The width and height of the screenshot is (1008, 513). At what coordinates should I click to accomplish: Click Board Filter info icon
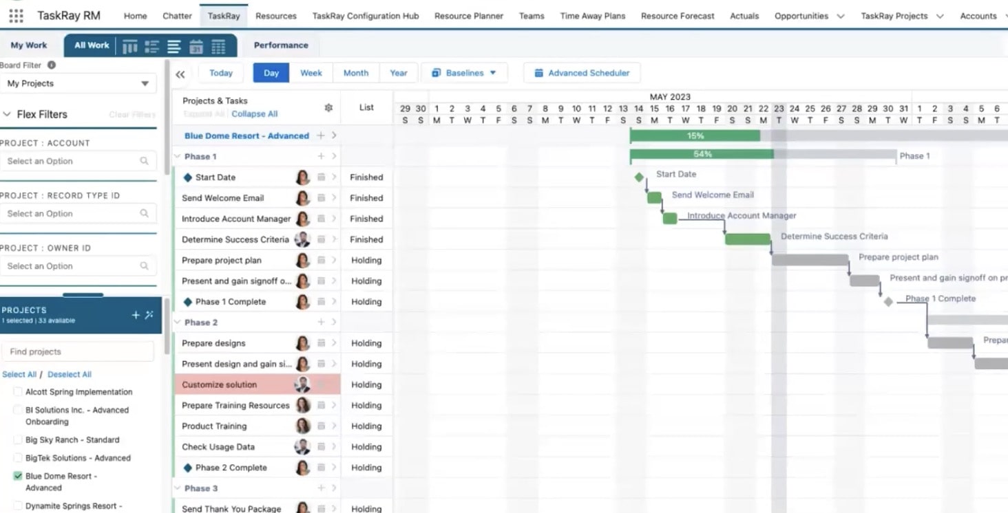pos(52,65)
